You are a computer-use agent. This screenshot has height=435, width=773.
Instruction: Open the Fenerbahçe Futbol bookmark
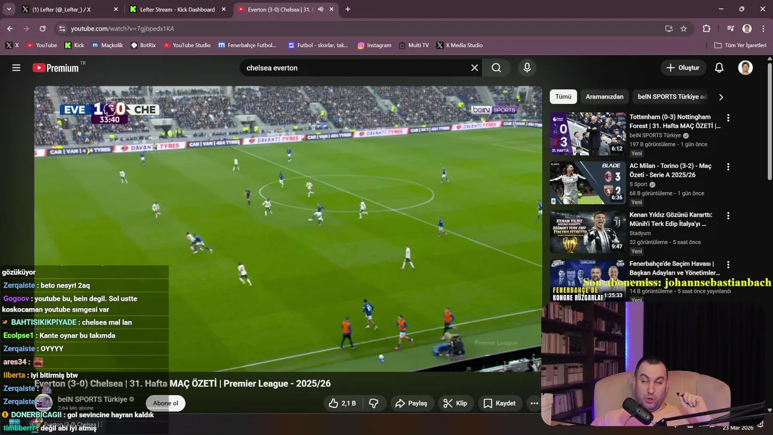(x=248, y=45)
